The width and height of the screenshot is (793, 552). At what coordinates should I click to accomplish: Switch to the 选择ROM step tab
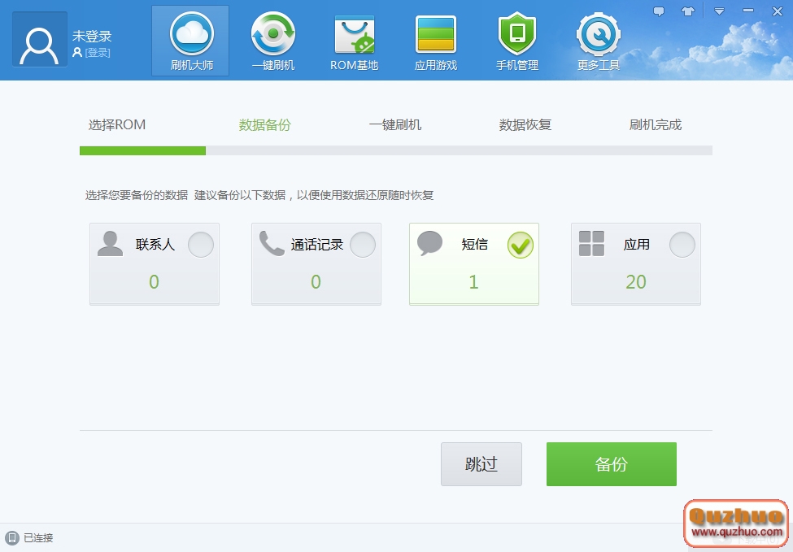click(116, 124)
